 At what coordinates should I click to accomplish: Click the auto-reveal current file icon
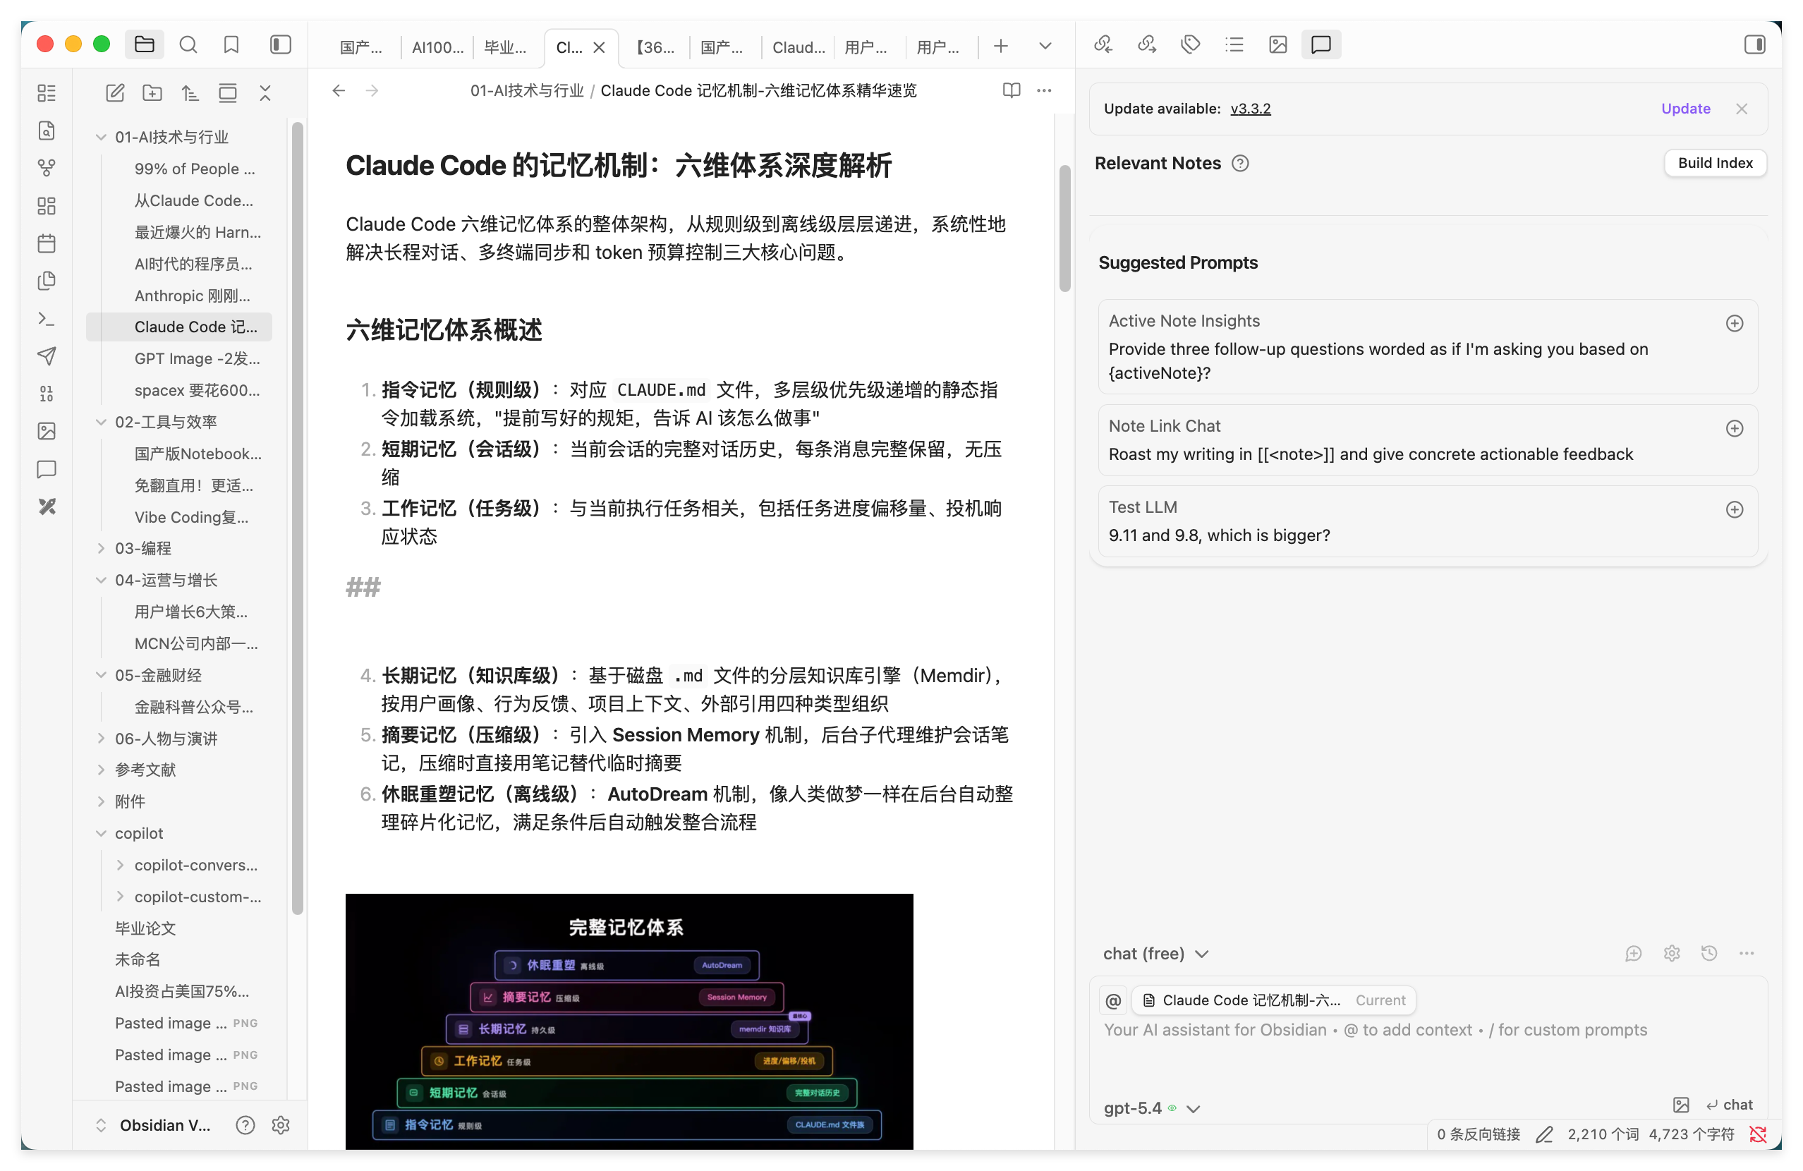pos(227,93)
